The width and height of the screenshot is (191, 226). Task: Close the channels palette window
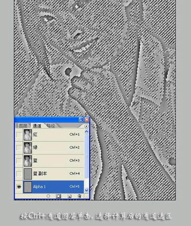pos(87,120)
